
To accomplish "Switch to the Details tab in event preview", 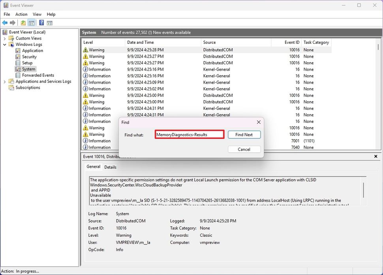I will pos(110,167).
